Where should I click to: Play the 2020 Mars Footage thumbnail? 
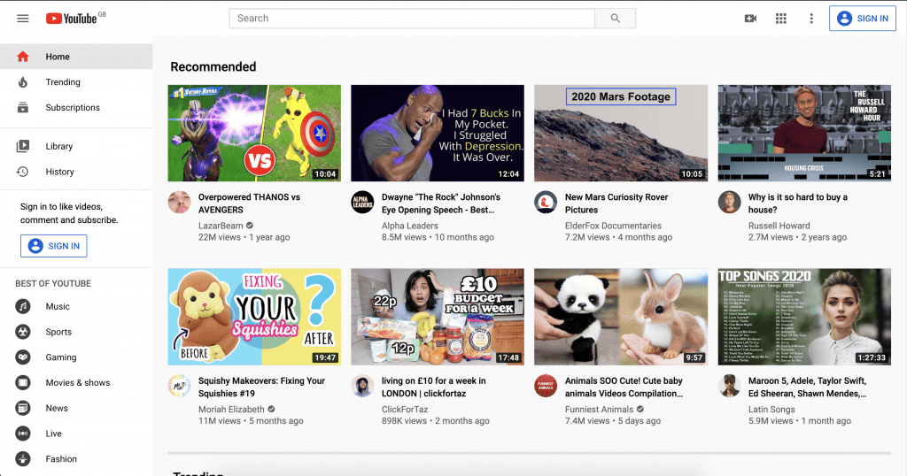point(621,134)
